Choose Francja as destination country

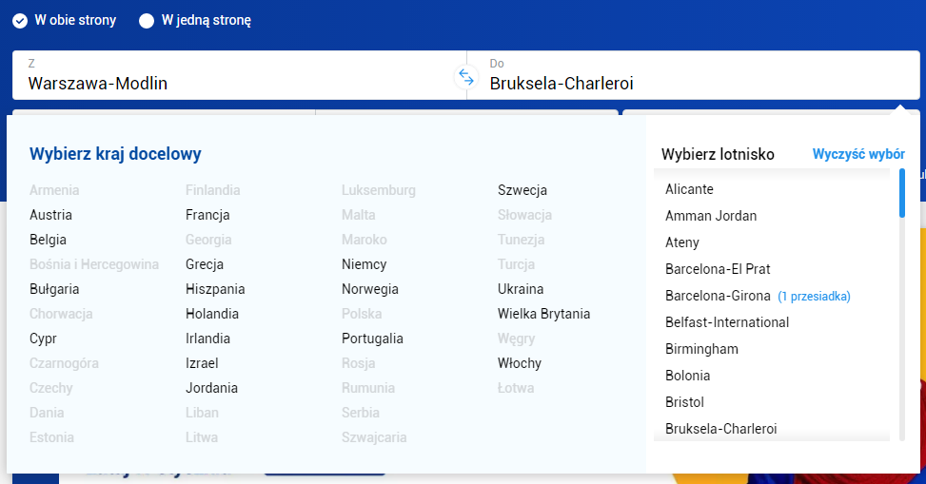pyautogui.click(x=207, y=215)
